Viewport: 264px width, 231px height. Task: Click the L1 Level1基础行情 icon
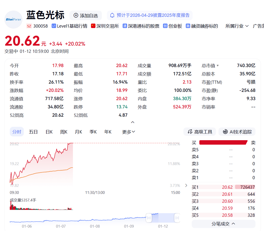(54, 26)
